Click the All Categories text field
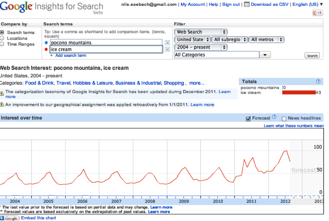This screenshot has width=329, height=221. 217,55
